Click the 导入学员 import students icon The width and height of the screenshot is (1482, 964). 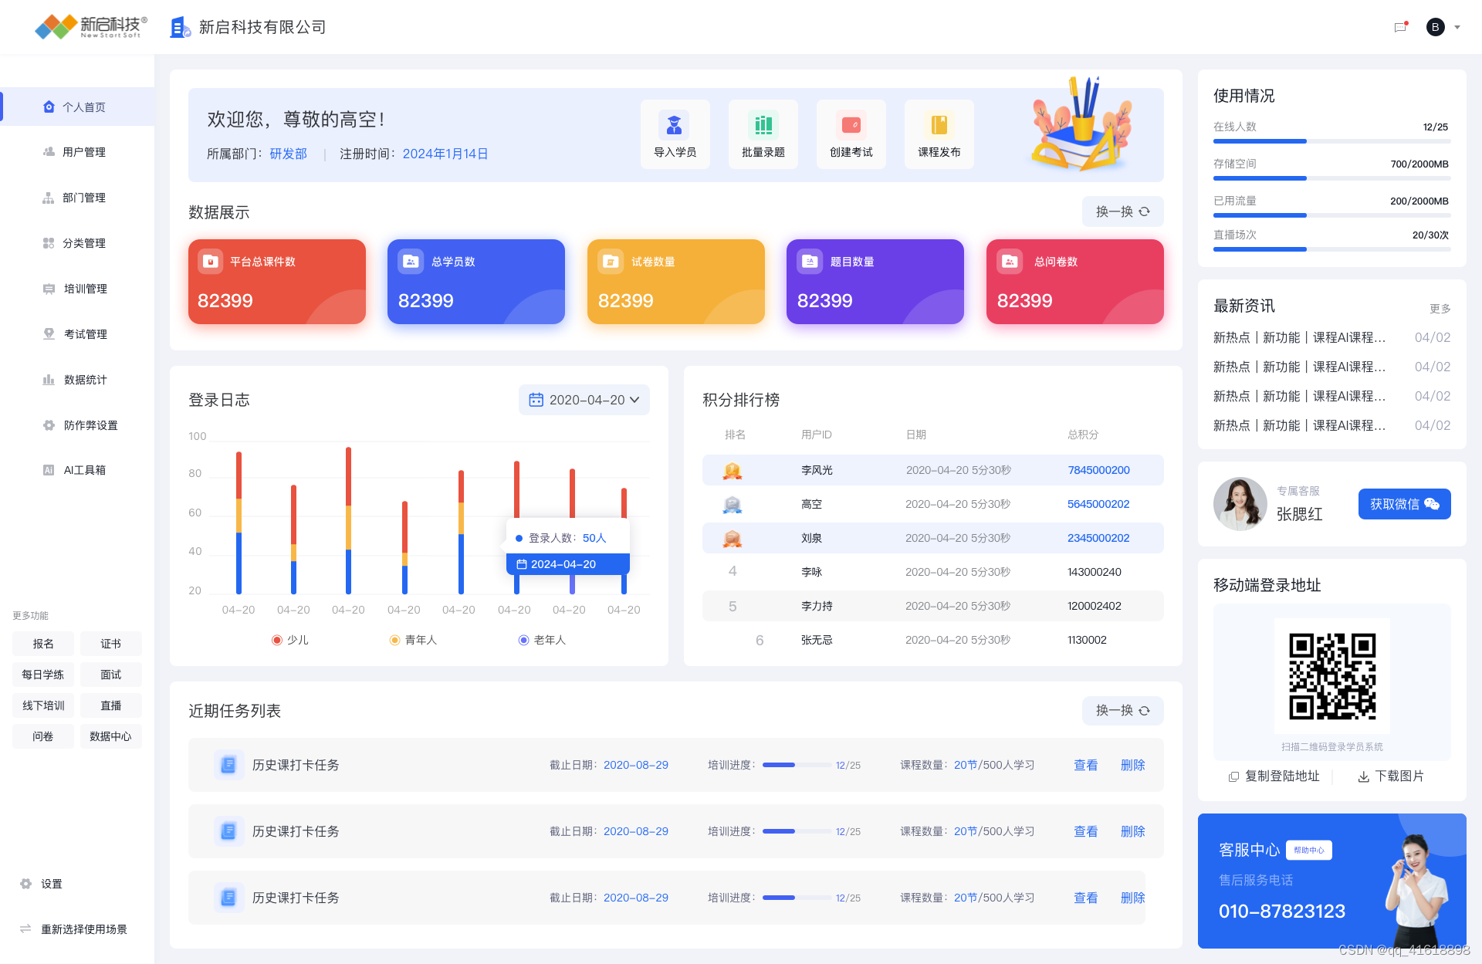coord(675,125)
